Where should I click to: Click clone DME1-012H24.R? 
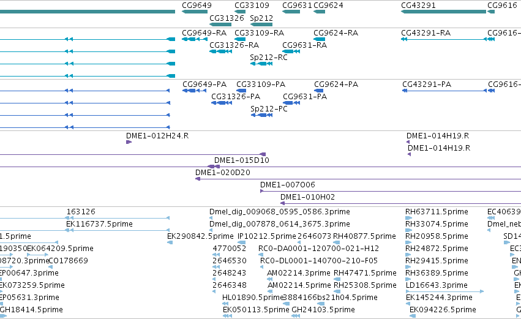tap(157, 136)
